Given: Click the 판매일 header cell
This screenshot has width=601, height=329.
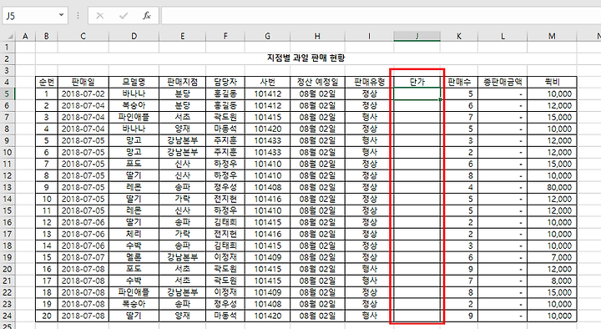Looking at the screenshot, I should click(83, 82).
